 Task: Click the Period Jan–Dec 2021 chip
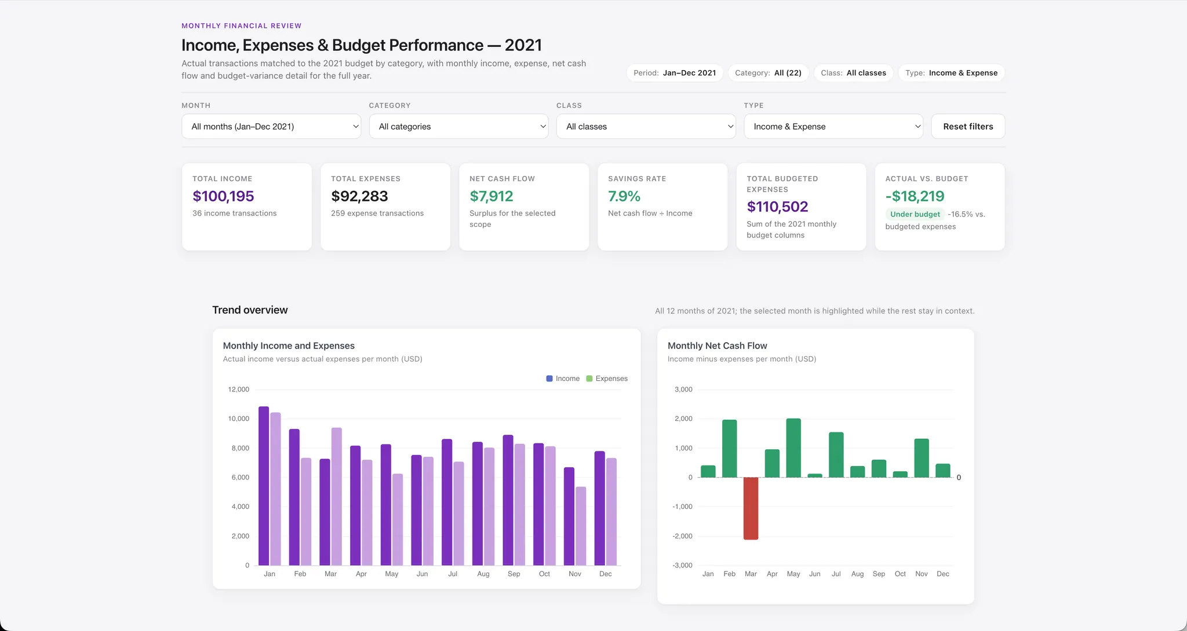(675, 73)
